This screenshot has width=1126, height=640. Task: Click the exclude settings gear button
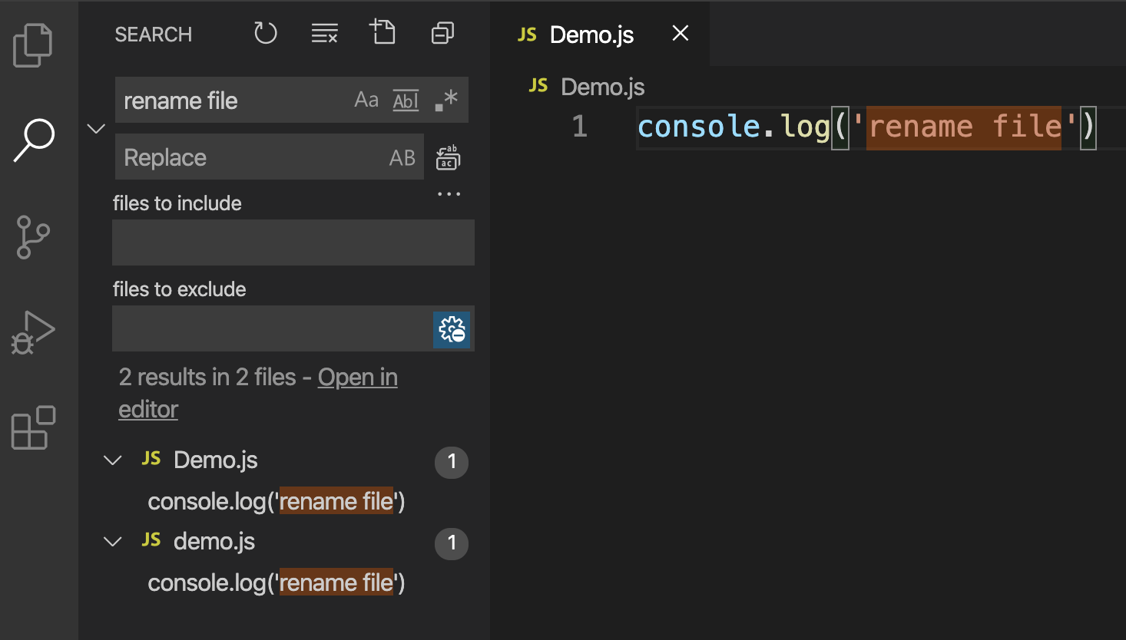[452, 328]
